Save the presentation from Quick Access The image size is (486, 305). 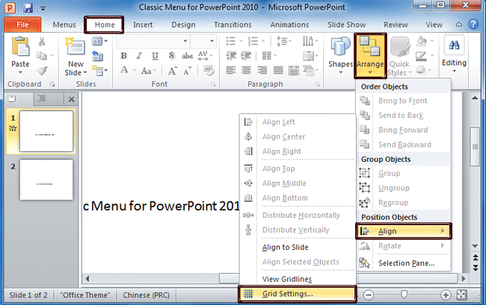[28, 7]
